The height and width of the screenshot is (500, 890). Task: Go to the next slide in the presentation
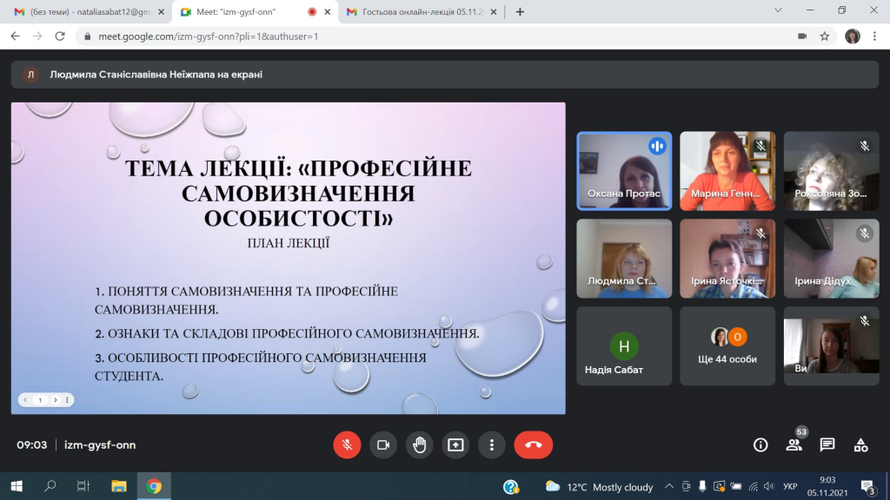[x=55, y=400]
